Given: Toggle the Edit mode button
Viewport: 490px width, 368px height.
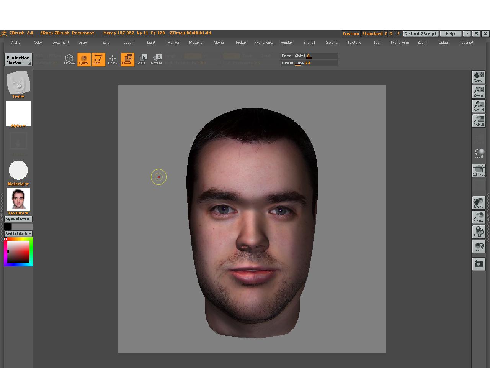Looking at the screenshot, I should 98,59.
